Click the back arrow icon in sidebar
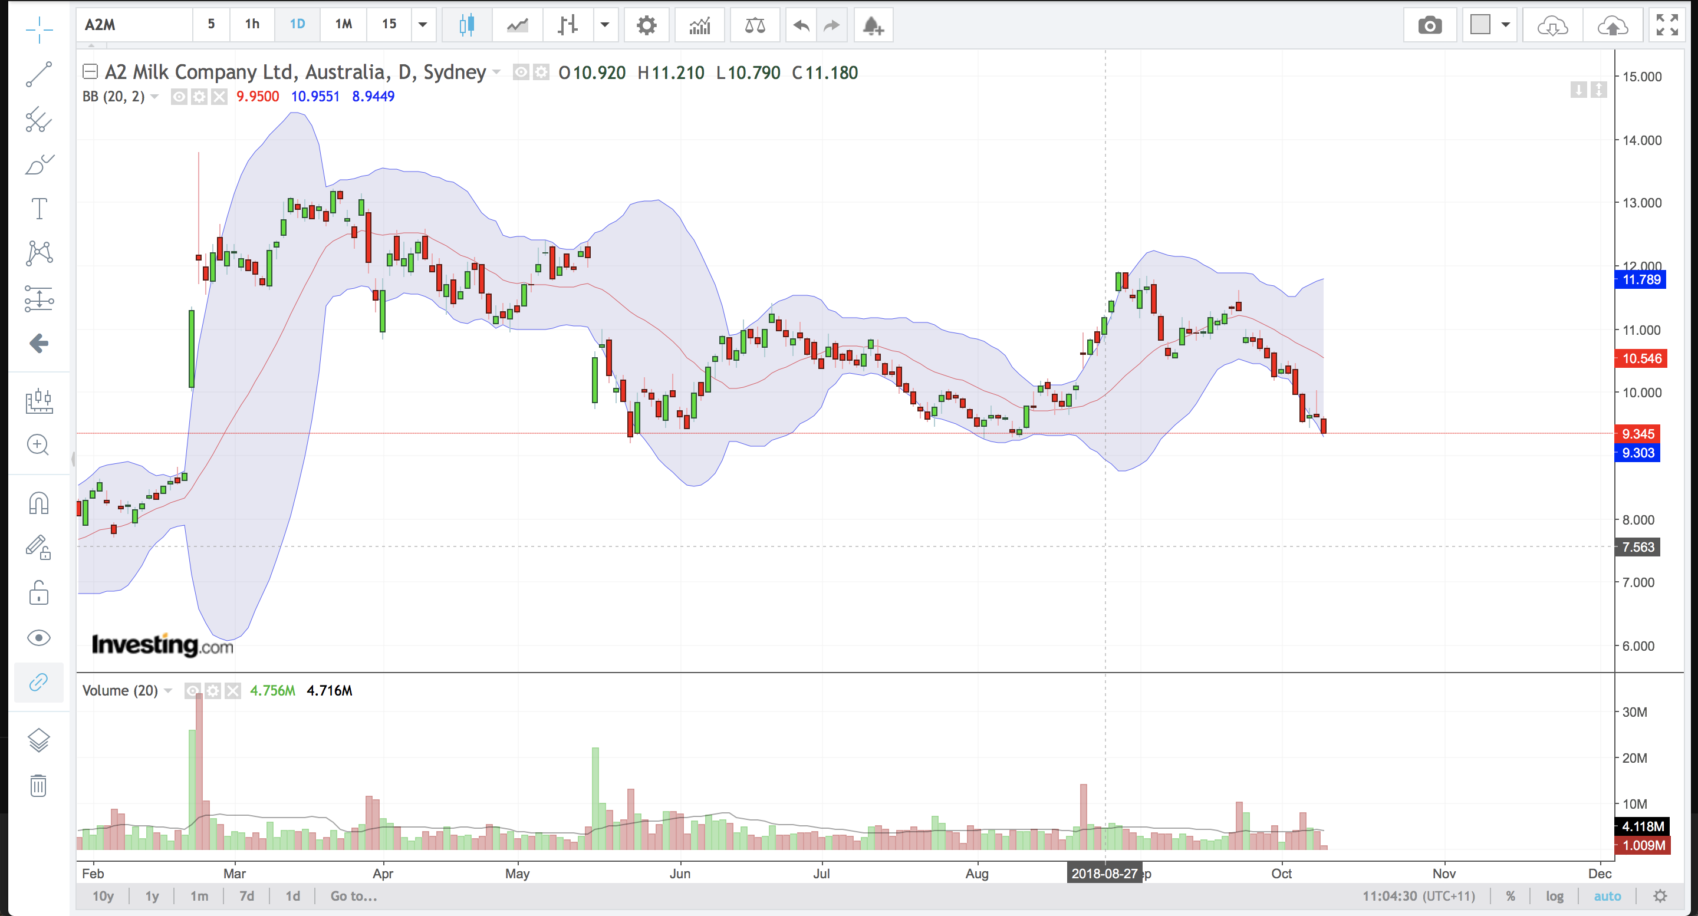This screenshot has height=916, width=1698. point(39,343)
